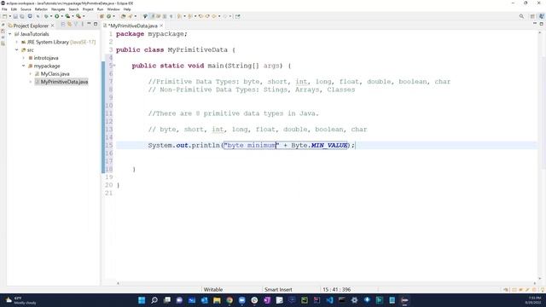
Task: Click the taskbar Search icon
Action: point(154,300)
